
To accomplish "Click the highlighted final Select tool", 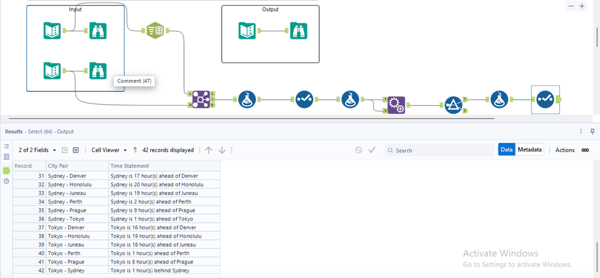I will [x=545, y=100].
